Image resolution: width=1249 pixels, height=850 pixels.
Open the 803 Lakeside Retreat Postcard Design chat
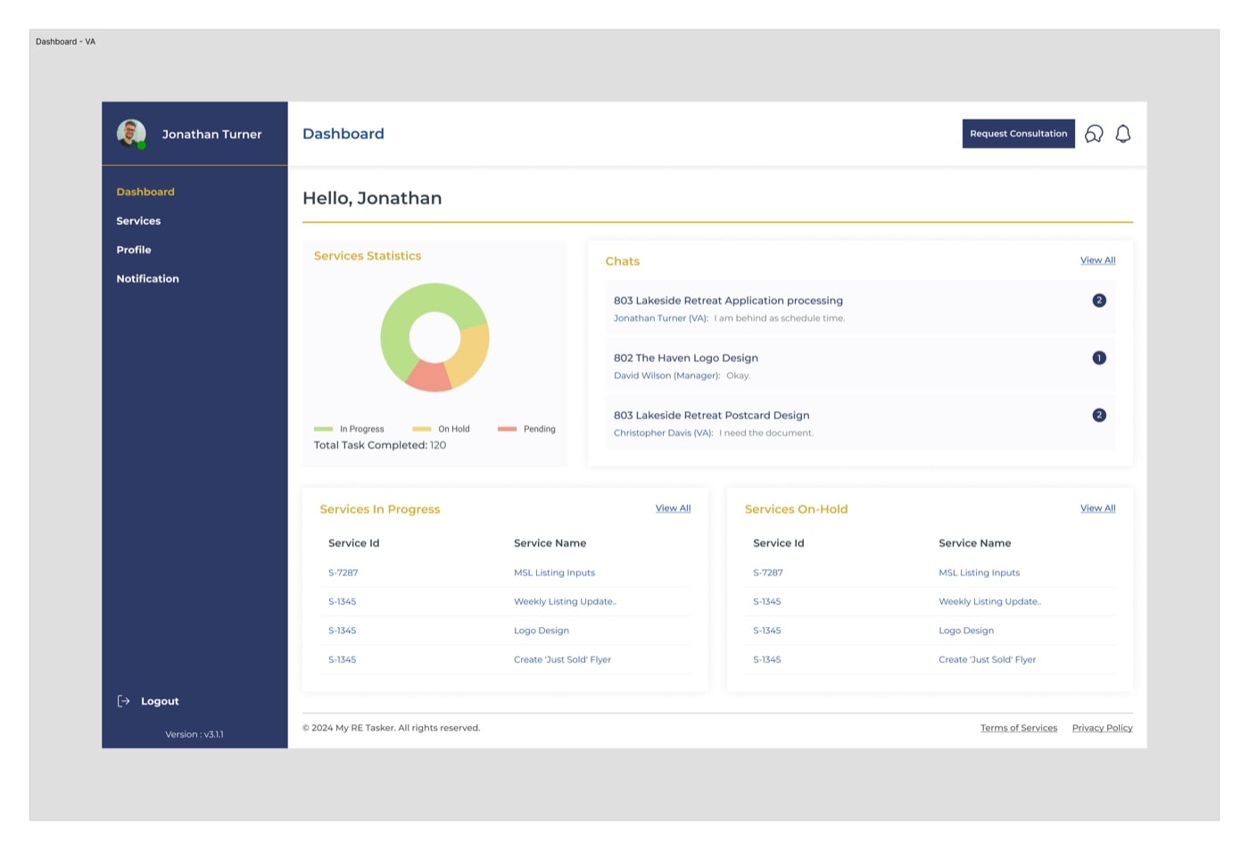(x=860, y=423)
